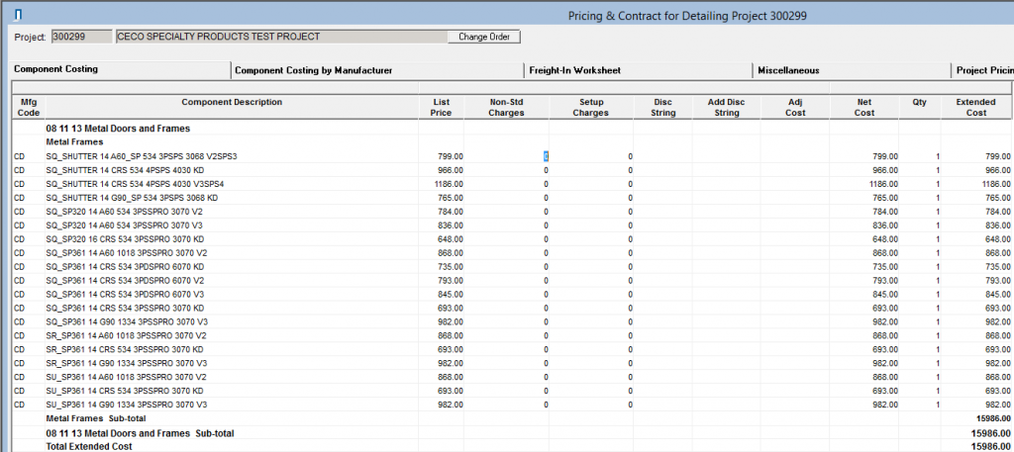The image size is (1014, 452).
Task: Open the Freight-In Worksheet tab
Action: [x=577, y=70]
